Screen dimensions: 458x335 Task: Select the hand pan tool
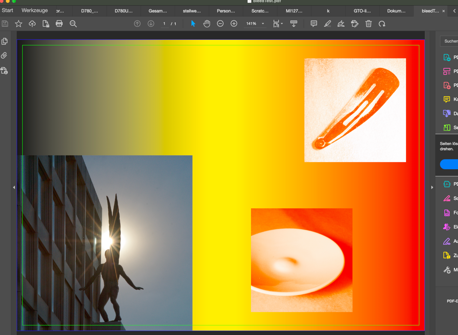(x=207, y=24)
